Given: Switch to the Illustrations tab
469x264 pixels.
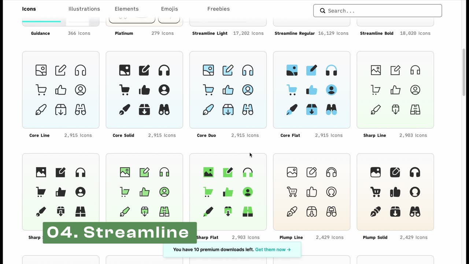Looking at the screenshot, I should 84,9.
